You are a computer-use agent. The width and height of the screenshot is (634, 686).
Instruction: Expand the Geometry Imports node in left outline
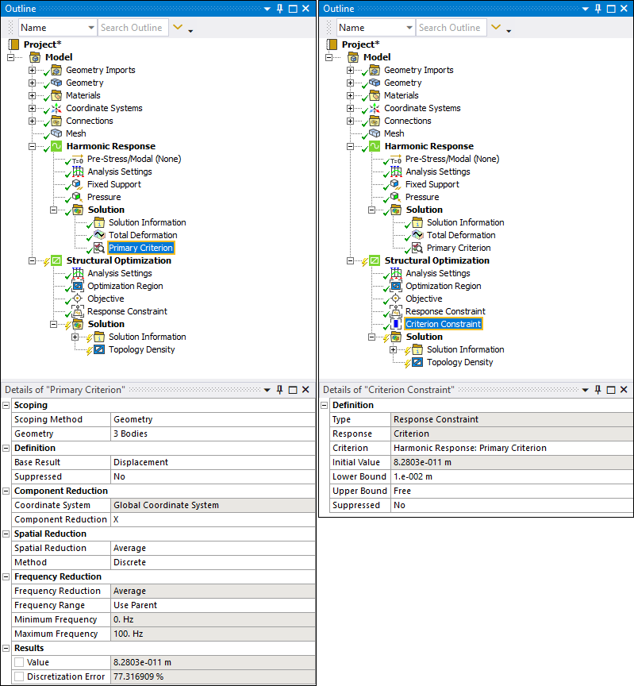[x=33, y=70]
